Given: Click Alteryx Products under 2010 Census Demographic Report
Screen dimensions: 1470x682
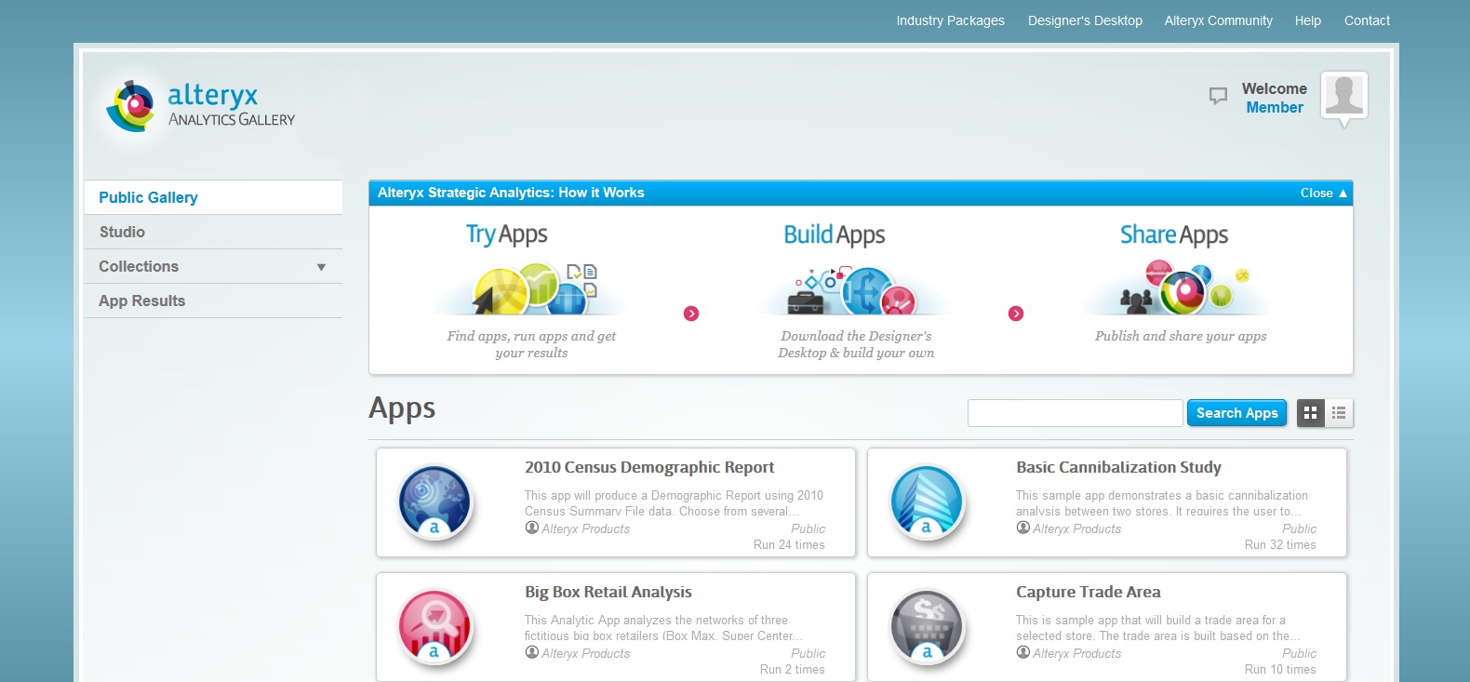Looking at the screenshot, I should tap(586, 528).
